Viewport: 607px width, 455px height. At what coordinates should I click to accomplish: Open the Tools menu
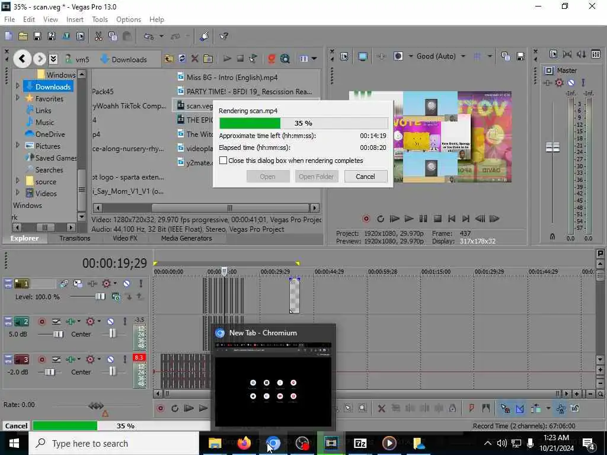point(100,20)
